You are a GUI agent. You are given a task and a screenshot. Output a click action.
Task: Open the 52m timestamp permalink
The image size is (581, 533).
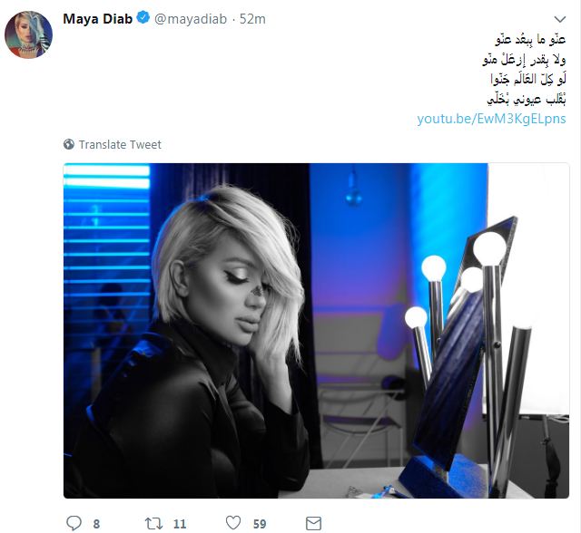[252, 19]
